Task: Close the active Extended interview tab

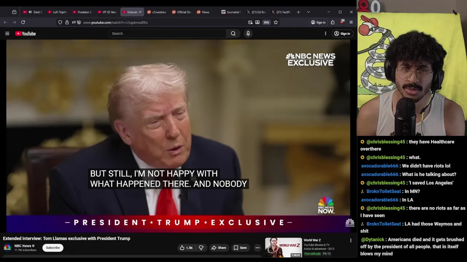Action: (x=140, y=12)
